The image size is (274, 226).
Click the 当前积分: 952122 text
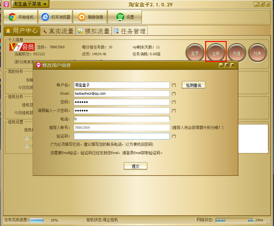click(x=30, y=54)
